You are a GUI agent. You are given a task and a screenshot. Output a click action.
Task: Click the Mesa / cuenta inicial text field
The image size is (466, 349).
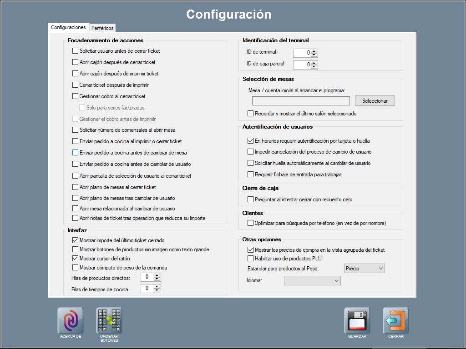(x=301, y=101)
